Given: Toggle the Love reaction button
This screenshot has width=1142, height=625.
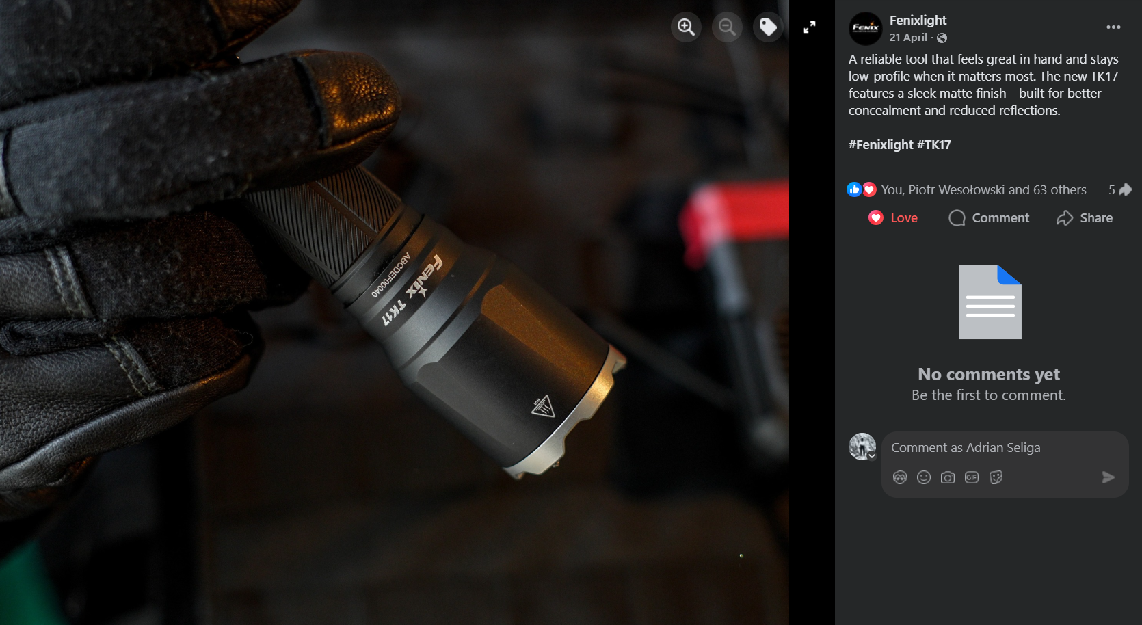Looking at the screenshot, I should (893, 217).
